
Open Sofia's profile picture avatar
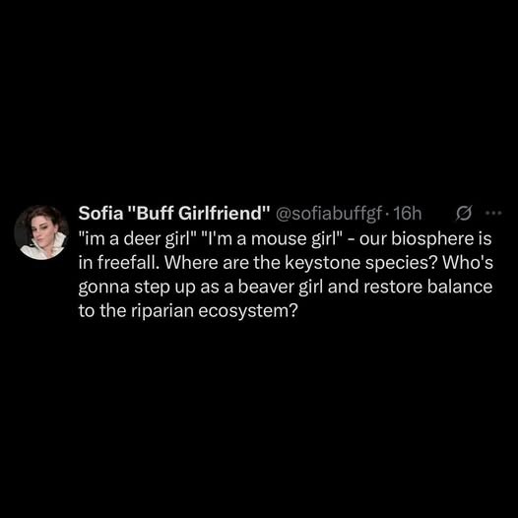(x=41, y=232)
